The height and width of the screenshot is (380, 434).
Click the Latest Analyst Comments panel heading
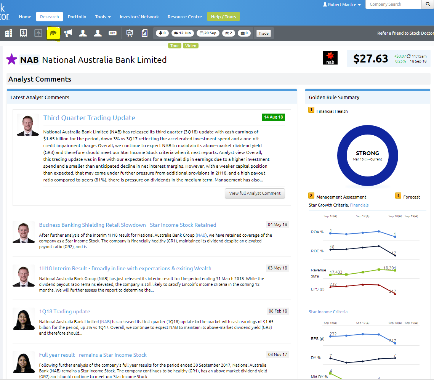point(40,98)
